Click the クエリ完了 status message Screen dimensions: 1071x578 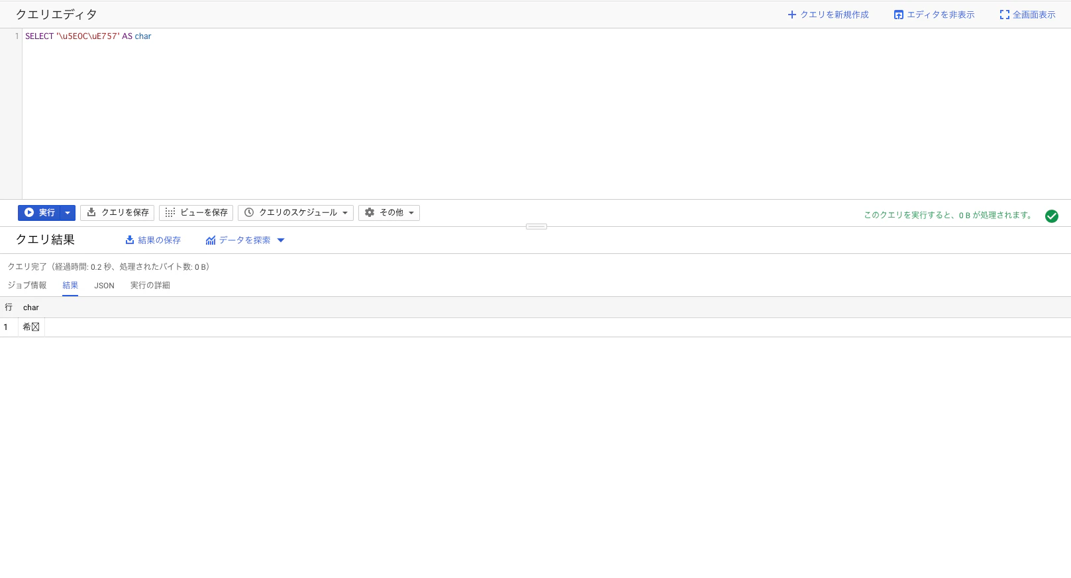[108, 267]
